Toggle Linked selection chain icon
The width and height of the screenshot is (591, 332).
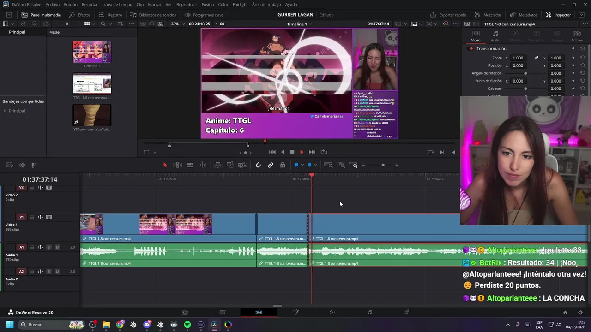(x=271, y=165)
